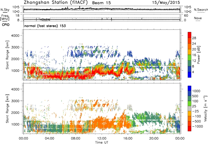The image size is (208, 144).
Task: Click the date "15/May/2015"
Action: [x=166, y=3]
